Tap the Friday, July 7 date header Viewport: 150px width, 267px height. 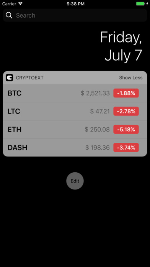tap(121, 46)
